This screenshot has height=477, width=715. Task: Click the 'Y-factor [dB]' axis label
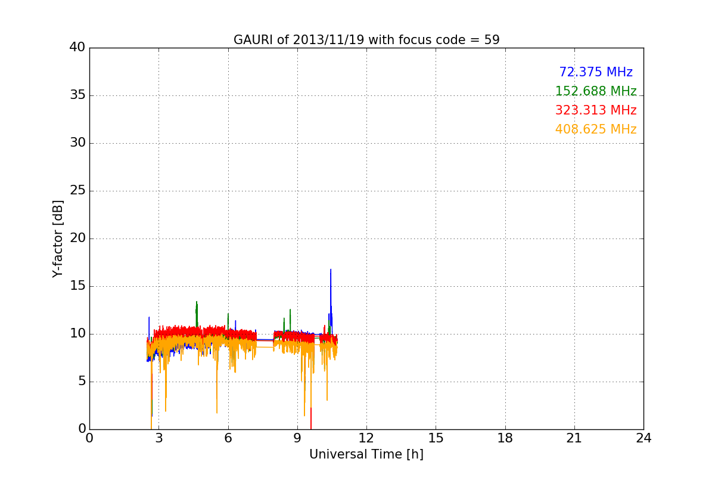(58, 238)
